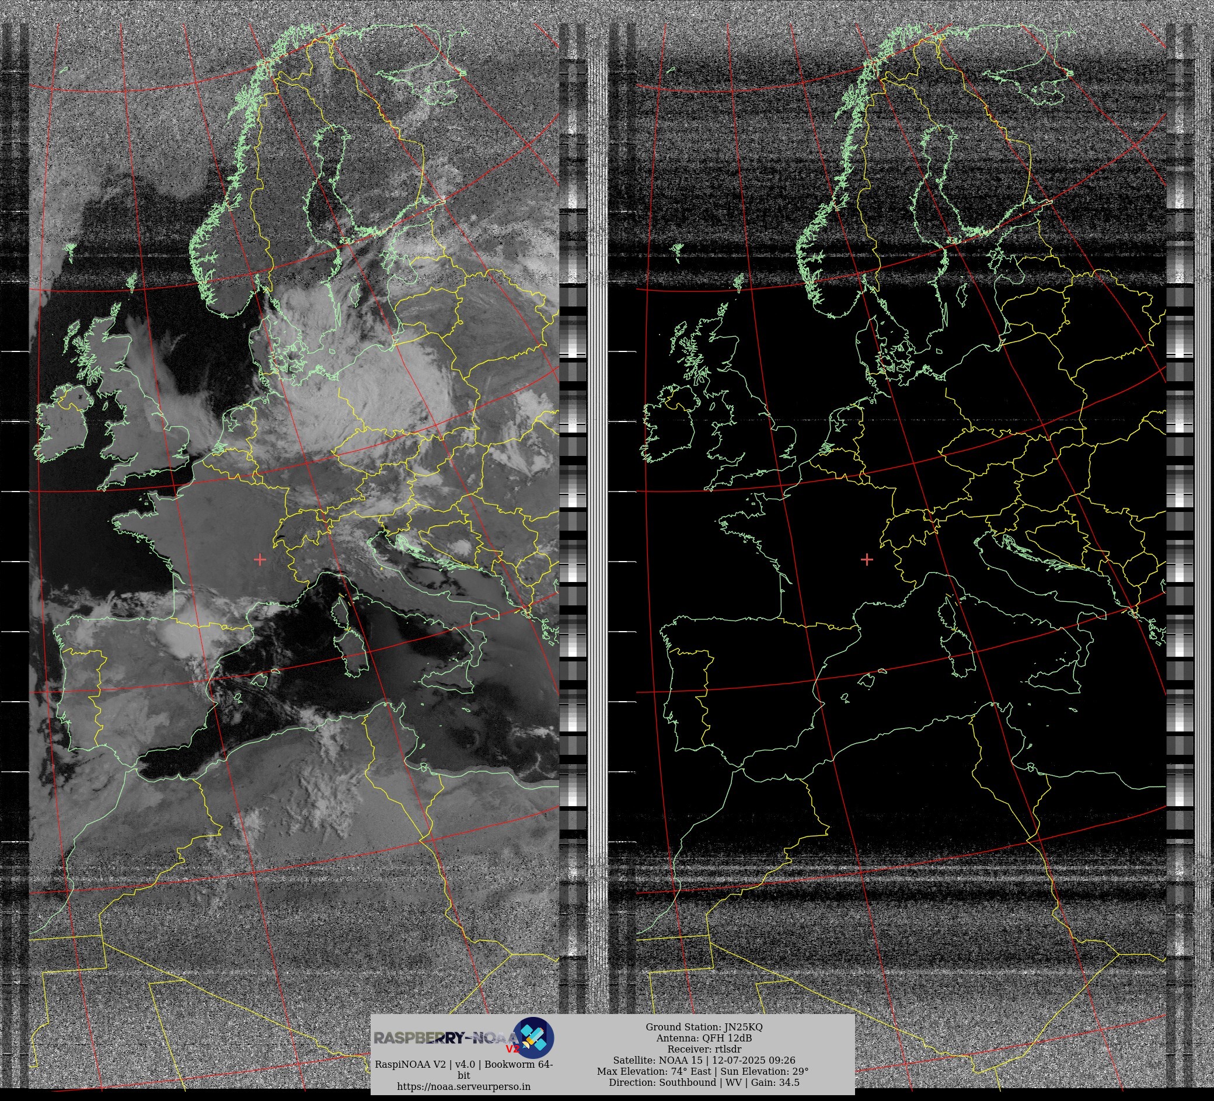Click the RaspiNOAA V2 v4.0 Bookworm version text

coord(463,1065)
